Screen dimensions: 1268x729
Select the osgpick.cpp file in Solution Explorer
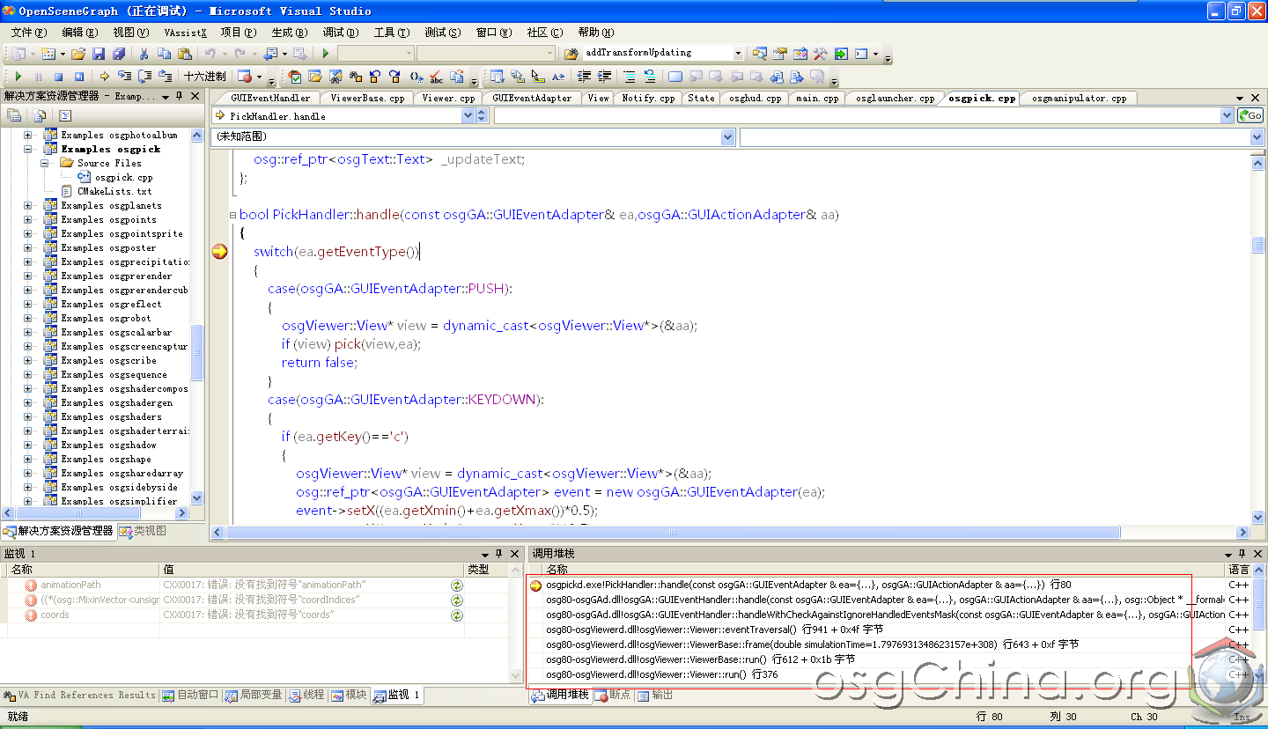pyautogui.click(x=123, y=177)
